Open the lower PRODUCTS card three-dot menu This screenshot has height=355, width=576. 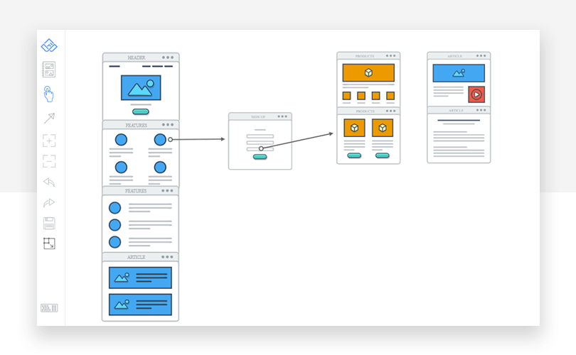click(x=391, y=111)
